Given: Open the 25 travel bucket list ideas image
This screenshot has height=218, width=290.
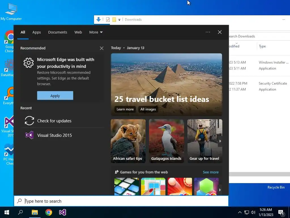Looking at the screenshot, I should (x=167, y=85).
